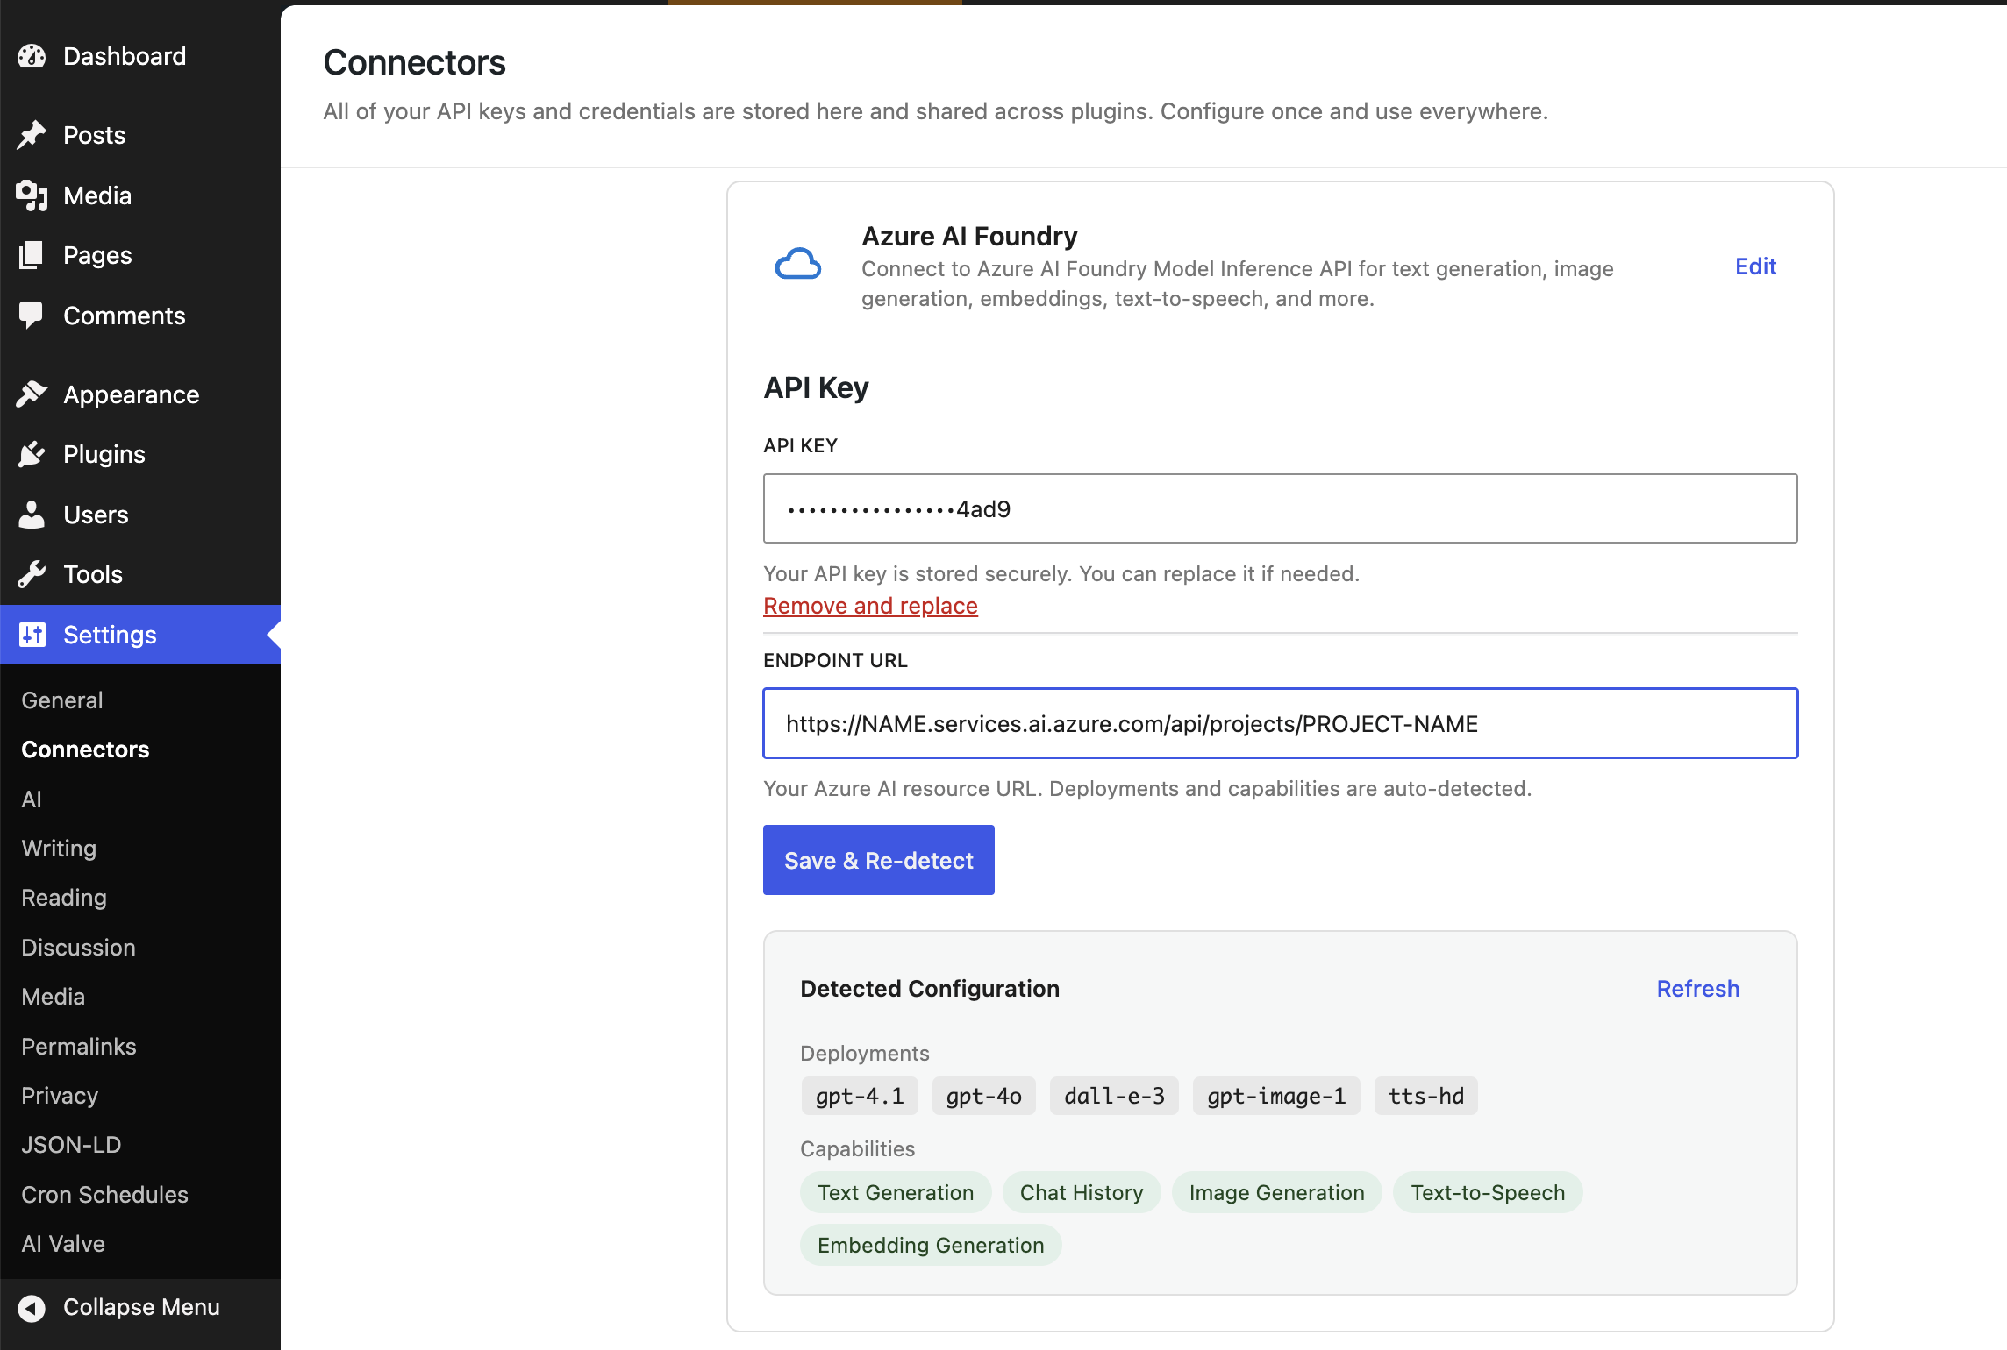This screenshot has height=1350, width=2007.
Task: Click the Plugins plug icon
Action: pos(32,454)
